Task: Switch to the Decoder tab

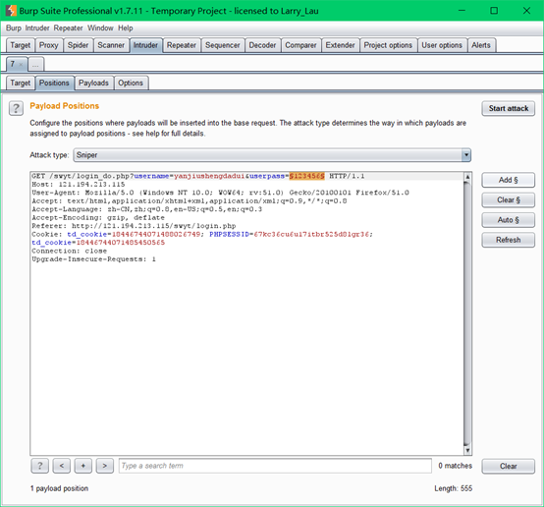Action: pos(262,45)
